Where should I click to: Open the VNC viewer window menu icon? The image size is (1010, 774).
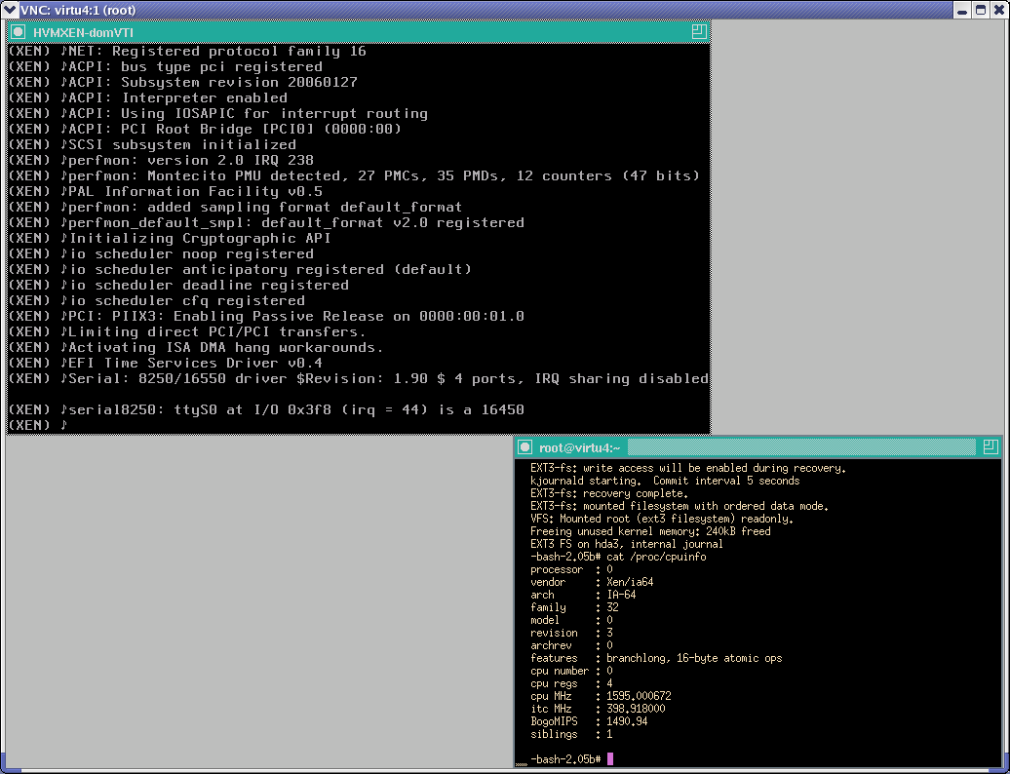tap(10, 10)
